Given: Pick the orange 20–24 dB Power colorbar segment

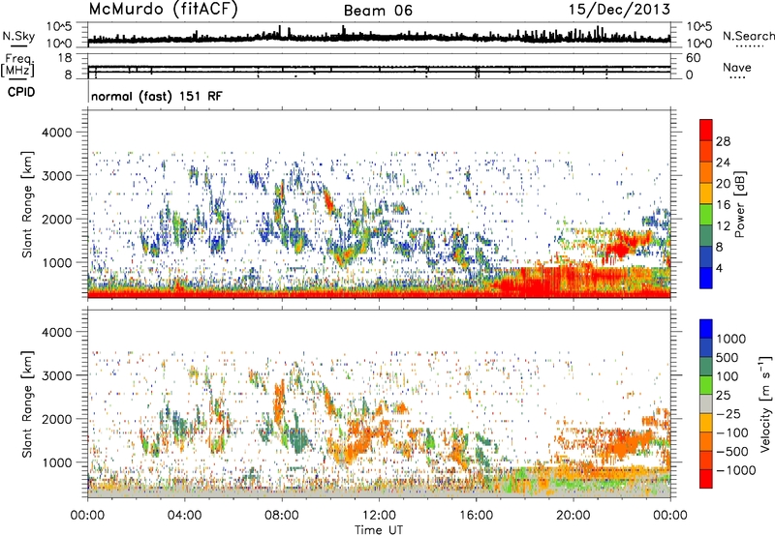Looking at the screenshot, I should [x=706, y=173].
